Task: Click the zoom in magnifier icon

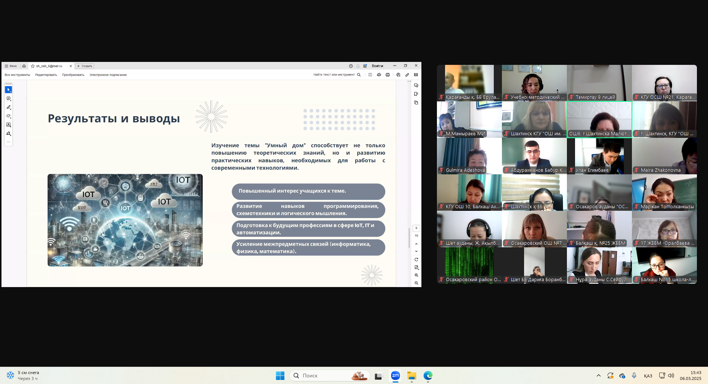Action: click(x=416, y=275)
